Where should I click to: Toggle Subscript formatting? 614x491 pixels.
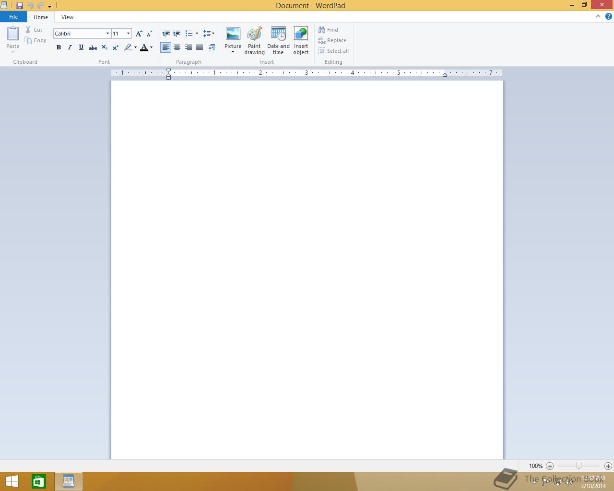tap(104, 47)
